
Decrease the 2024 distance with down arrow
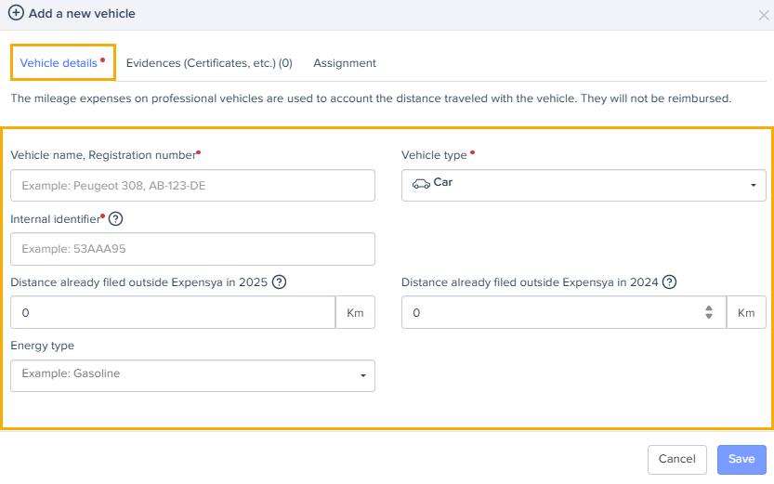709,317
